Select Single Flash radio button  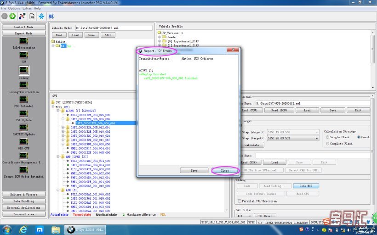[x=327, y=137]
